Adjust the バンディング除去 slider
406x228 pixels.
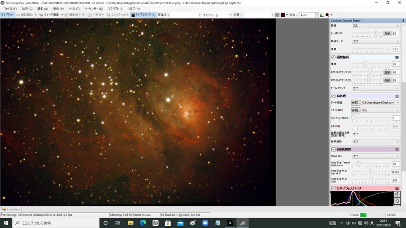pyautogui.click(x=371, y=118)
